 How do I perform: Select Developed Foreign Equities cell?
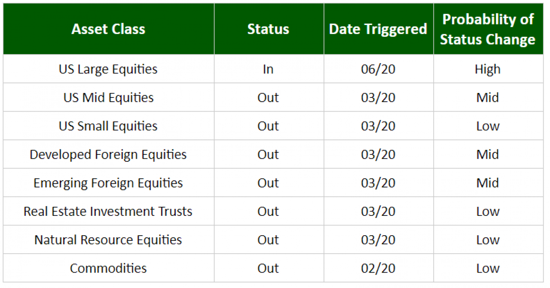pos(108,155)
